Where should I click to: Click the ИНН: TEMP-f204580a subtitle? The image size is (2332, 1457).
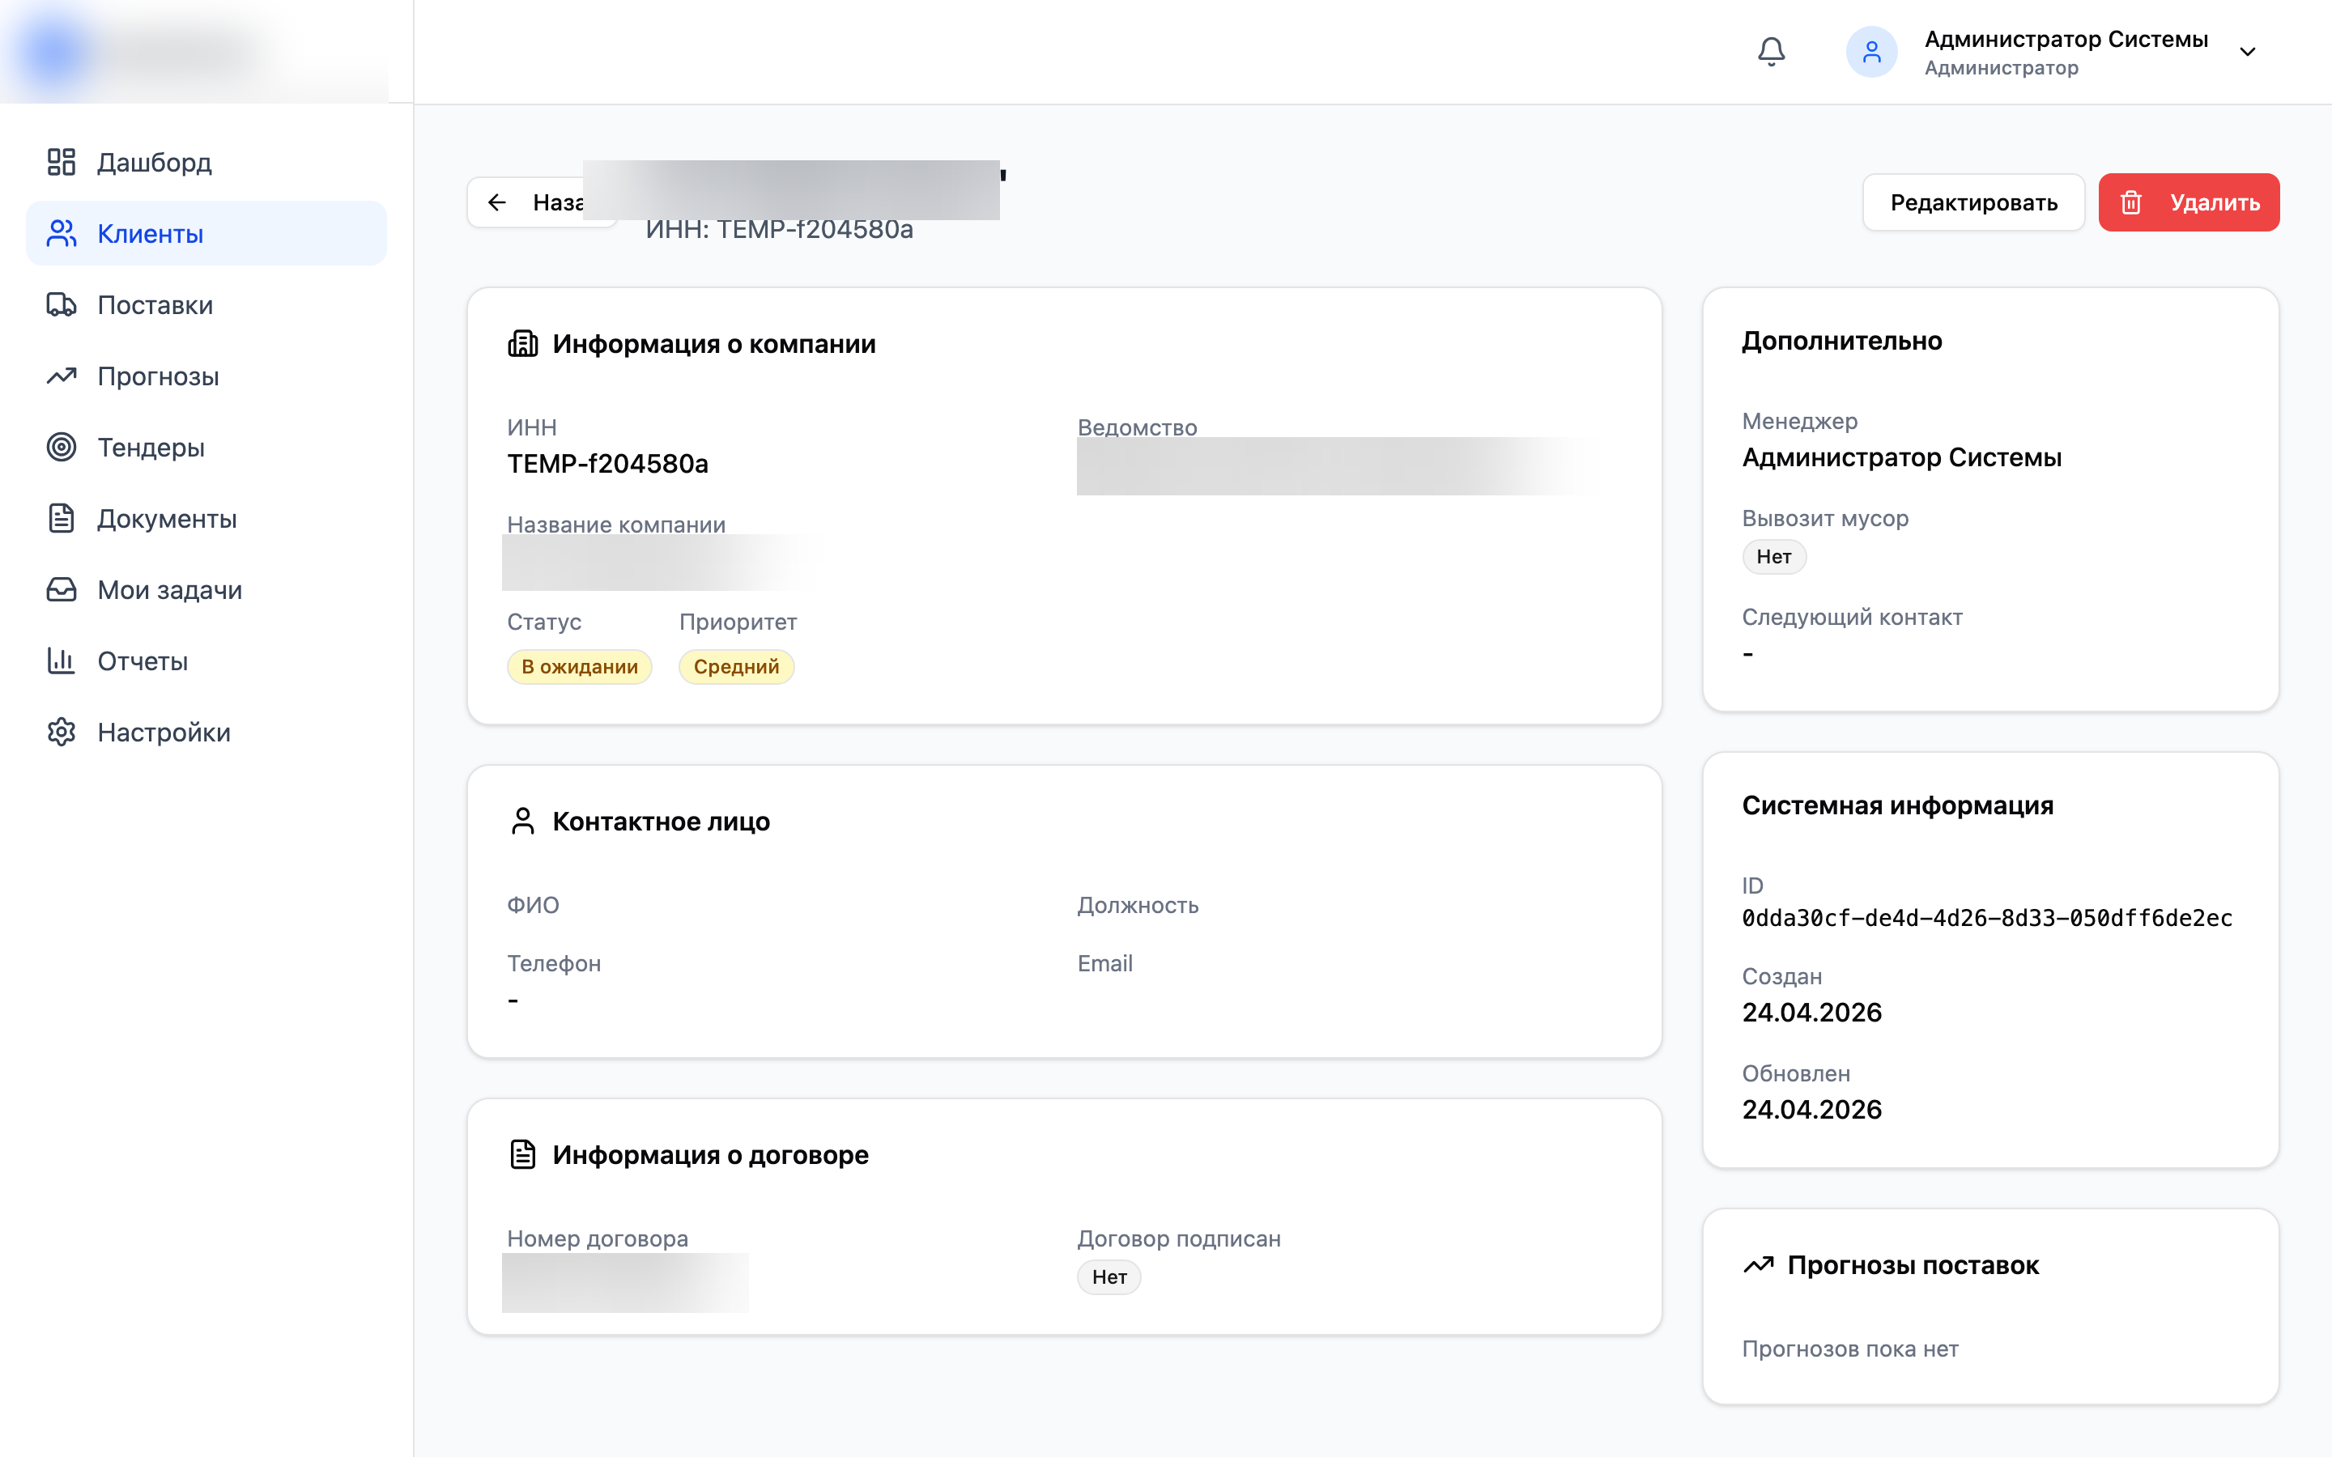[779, 229]
